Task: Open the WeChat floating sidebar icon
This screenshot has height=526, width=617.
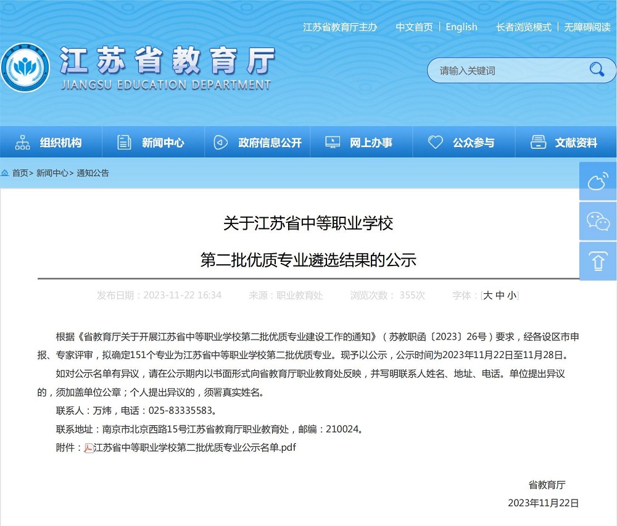Action: pyautogui.click(x=598, y=221)
